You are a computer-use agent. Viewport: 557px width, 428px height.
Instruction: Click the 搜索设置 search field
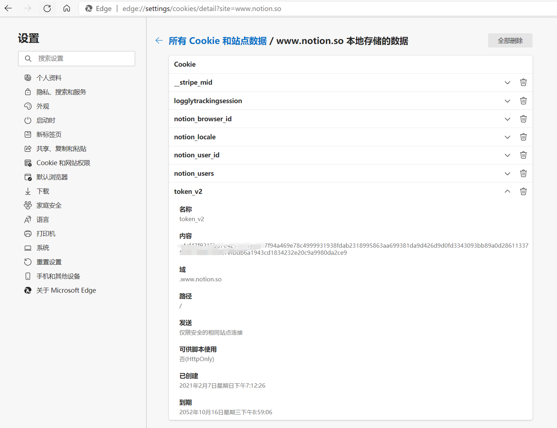[x=77, y=58]
